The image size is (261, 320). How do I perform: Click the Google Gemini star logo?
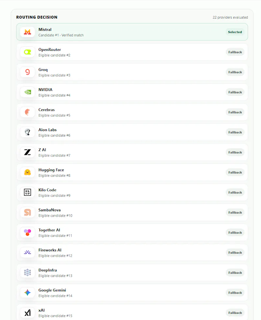(x=27, y=293)
